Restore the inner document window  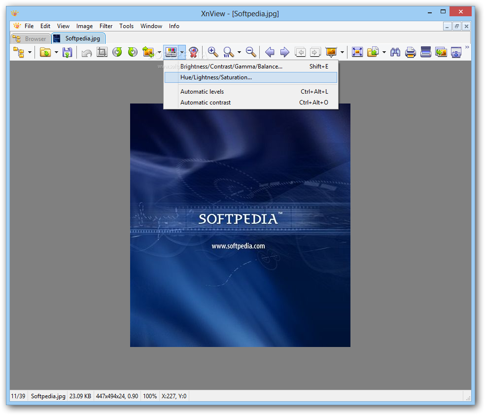456,26
